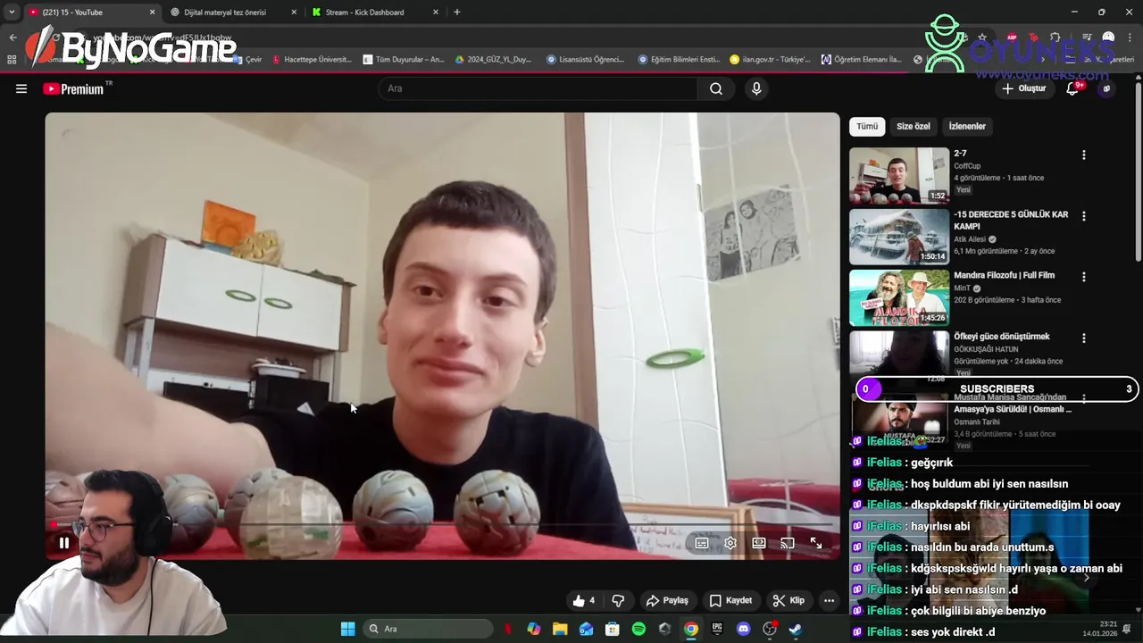Pause the playing video
The image size is (1143, 643).
click(64, 543)
